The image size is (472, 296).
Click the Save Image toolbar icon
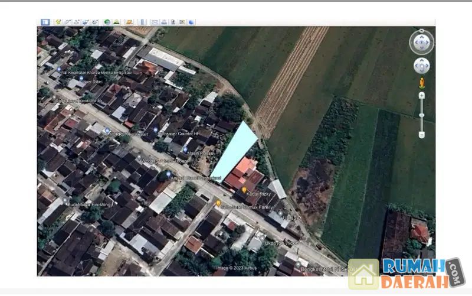coord(173,22)
